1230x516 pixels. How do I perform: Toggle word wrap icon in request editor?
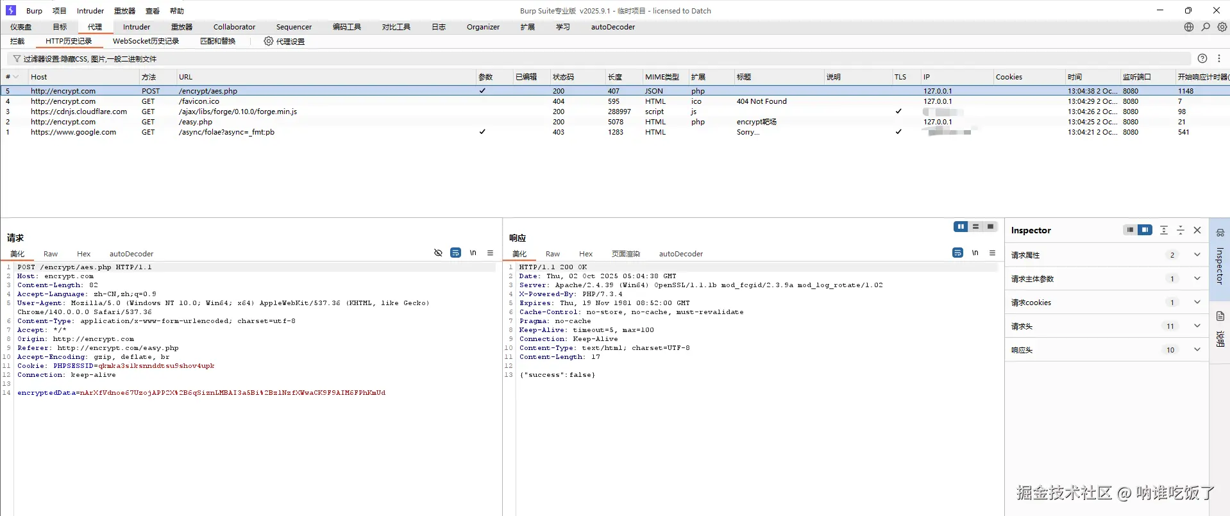(455, 253)
